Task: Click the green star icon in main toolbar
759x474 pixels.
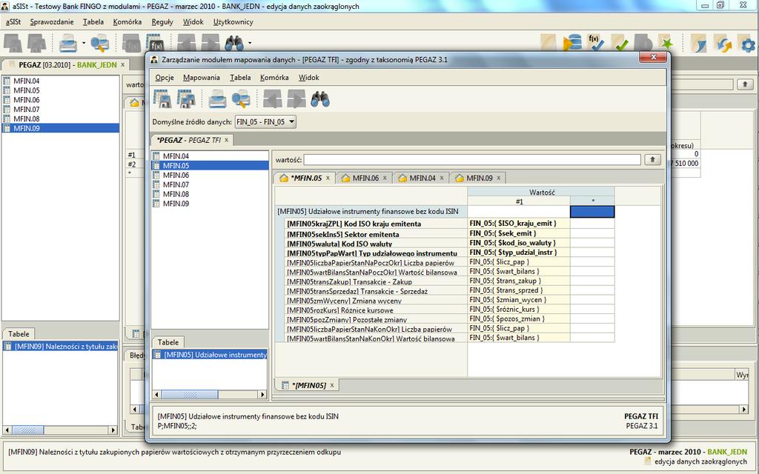Action: 667,42
